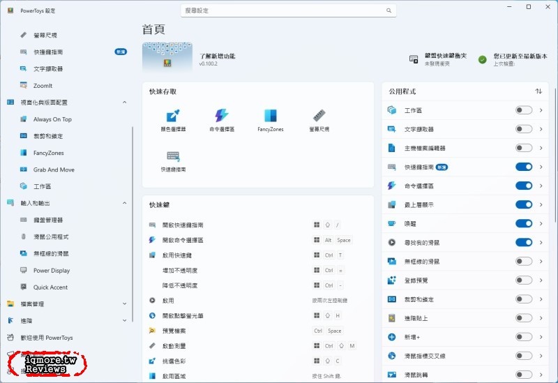Click 開啟快捷鍵指南 shortcut row

(258, 225)
